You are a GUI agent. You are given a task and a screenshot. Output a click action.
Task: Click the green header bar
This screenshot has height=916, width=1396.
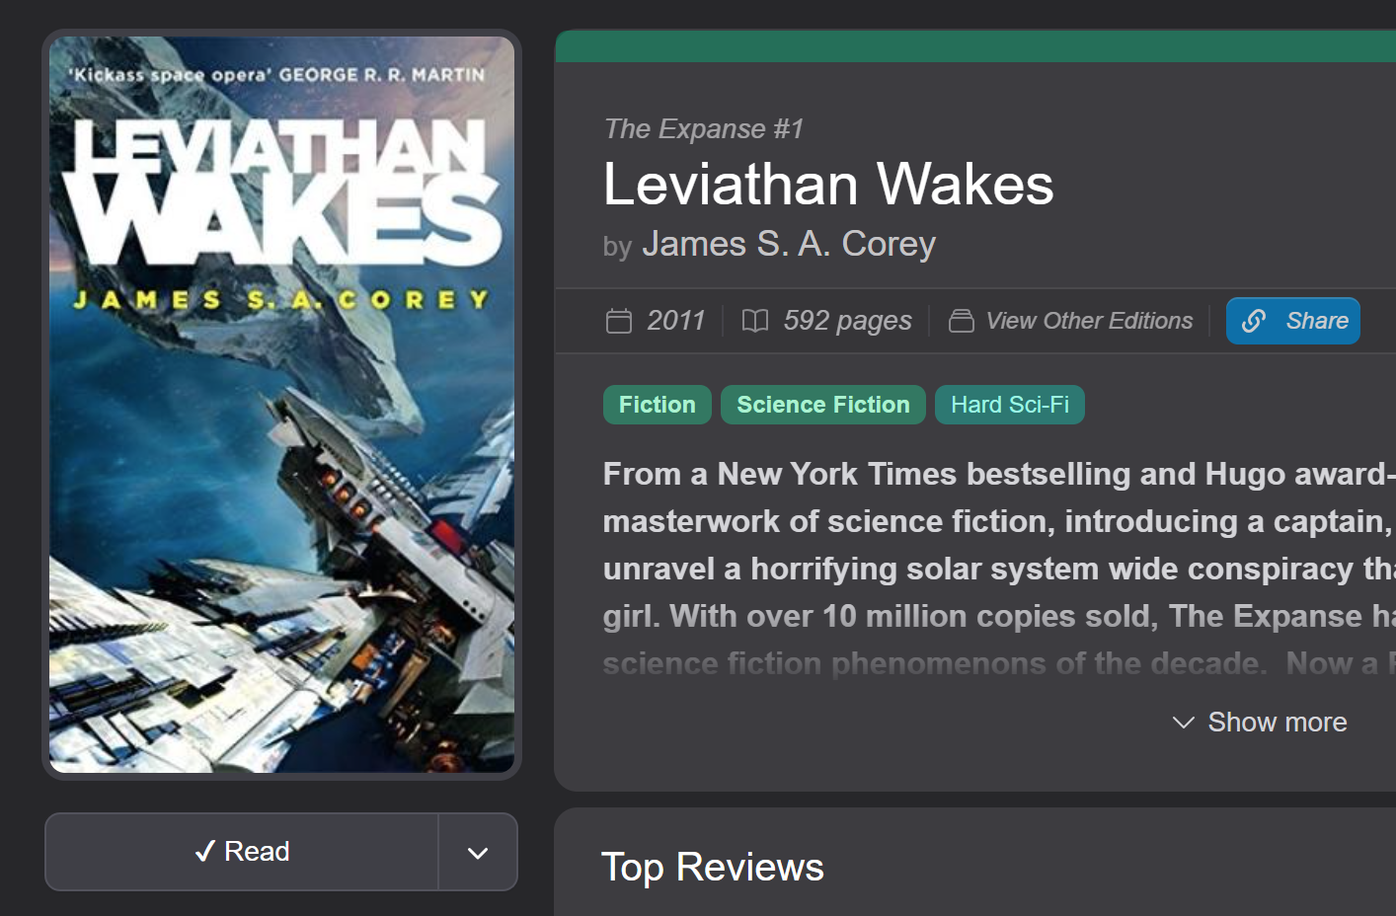pos(975,46)
